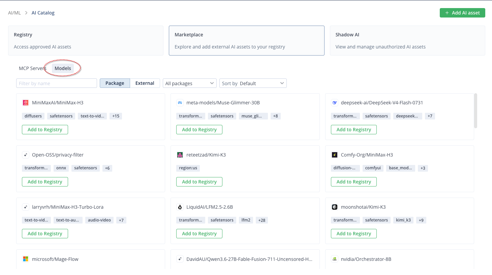
Task: Click the MiniMaxAI/MiniMax-H3 model logo icon
Action: tap(25, 103)
